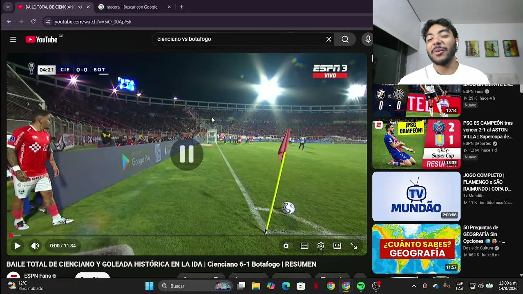Open a new browser tab
This screenshot has width=523, height=294.
tap(182, 7)
